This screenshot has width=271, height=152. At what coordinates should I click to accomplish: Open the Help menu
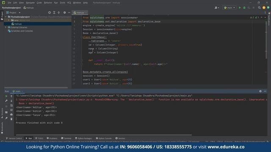(86, 3)
